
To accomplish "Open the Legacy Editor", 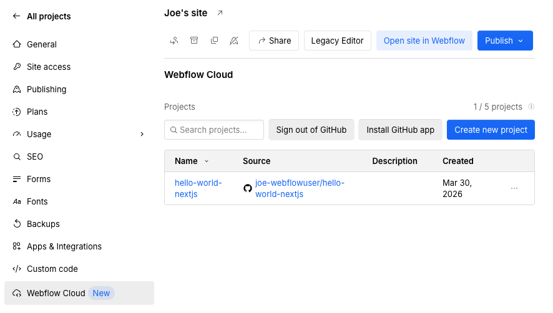I will [338, 41].
